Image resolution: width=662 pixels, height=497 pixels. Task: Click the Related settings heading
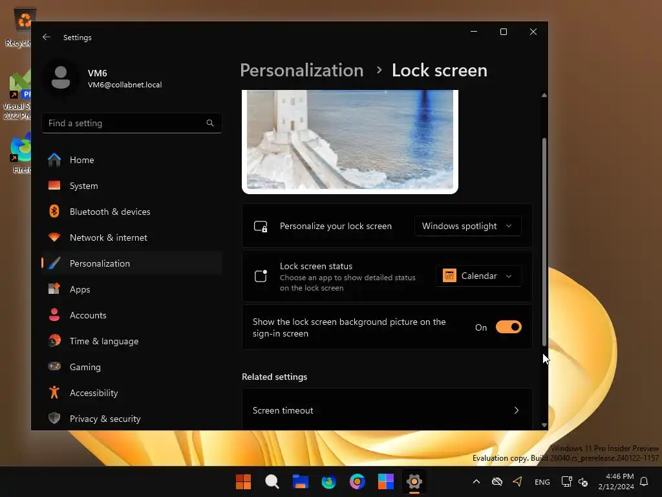click(x=274, y=377)
